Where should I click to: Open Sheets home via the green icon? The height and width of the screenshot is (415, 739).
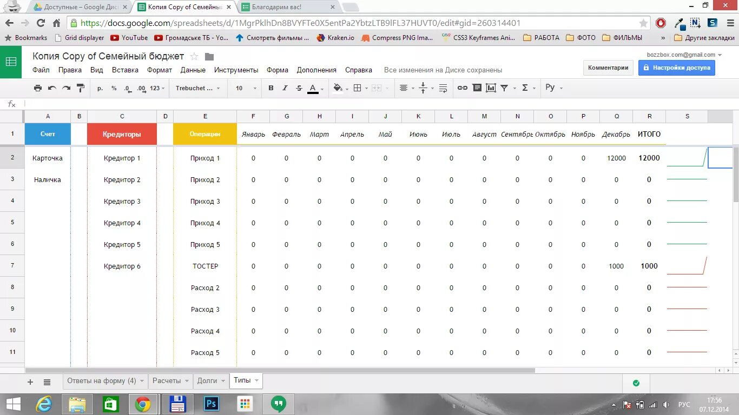click(11, 62)
